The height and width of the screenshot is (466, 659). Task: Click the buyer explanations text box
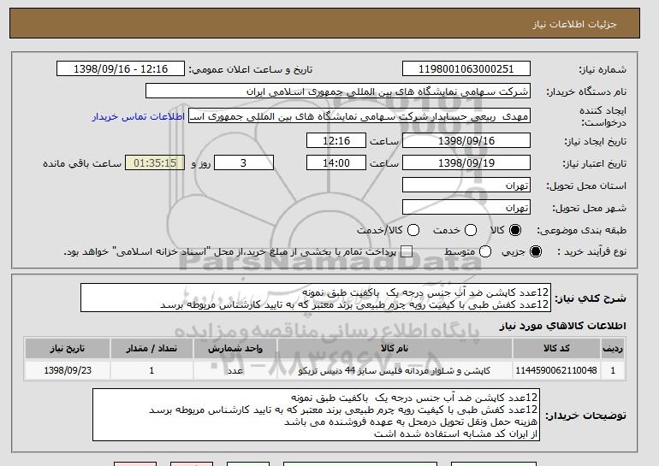[316, 415]
